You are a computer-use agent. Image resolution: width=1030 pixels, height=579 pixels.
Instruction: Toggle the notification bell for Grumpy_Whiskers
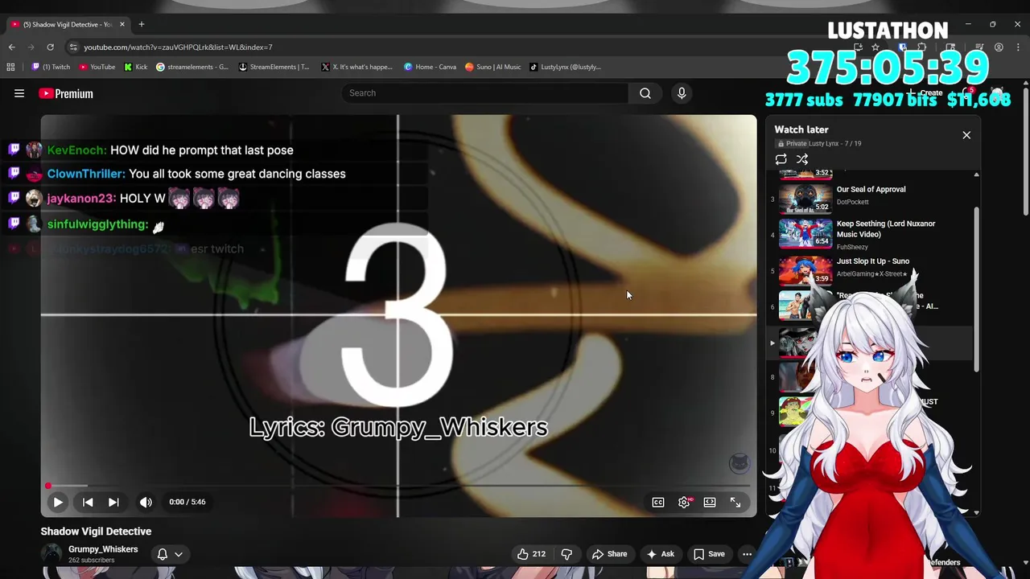tap(162, 554)
